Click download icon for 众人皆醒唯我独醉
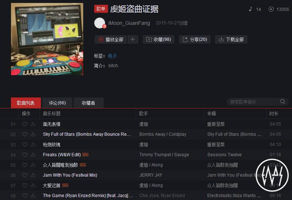Viewport: 292px width, 200px height. (33, 165)
